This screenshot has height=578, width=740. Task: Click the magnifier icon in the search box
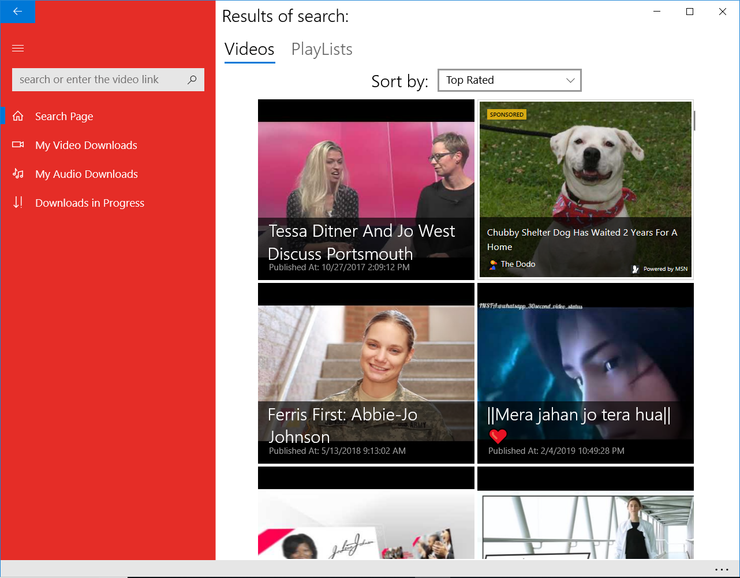pyautogui.click(x=191, y=79)
